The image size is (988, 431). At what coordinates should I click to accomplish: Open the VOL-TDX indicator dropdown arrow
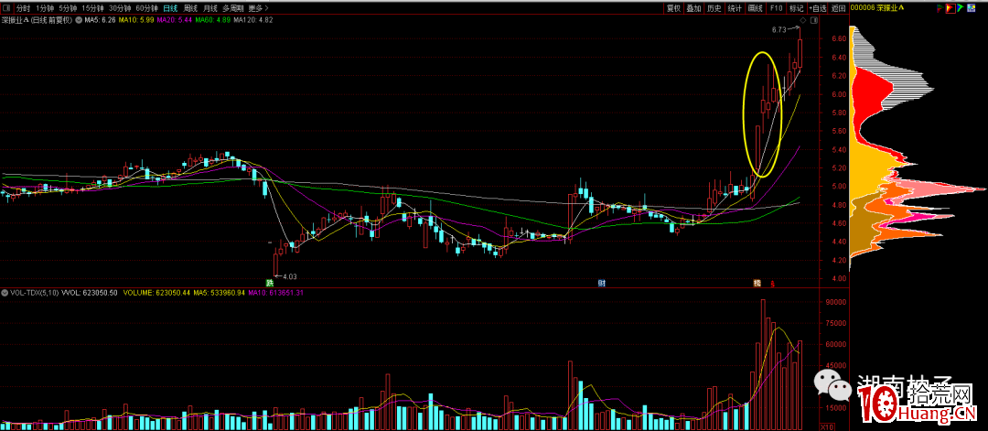[5, 293]
